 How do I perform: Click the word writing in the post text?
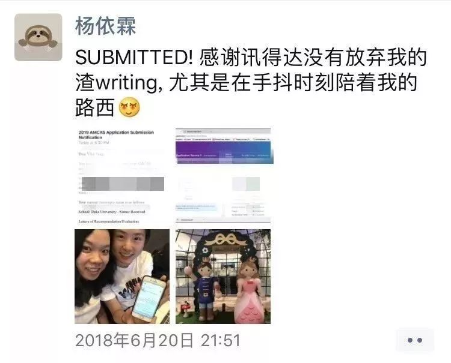[126, 83]
